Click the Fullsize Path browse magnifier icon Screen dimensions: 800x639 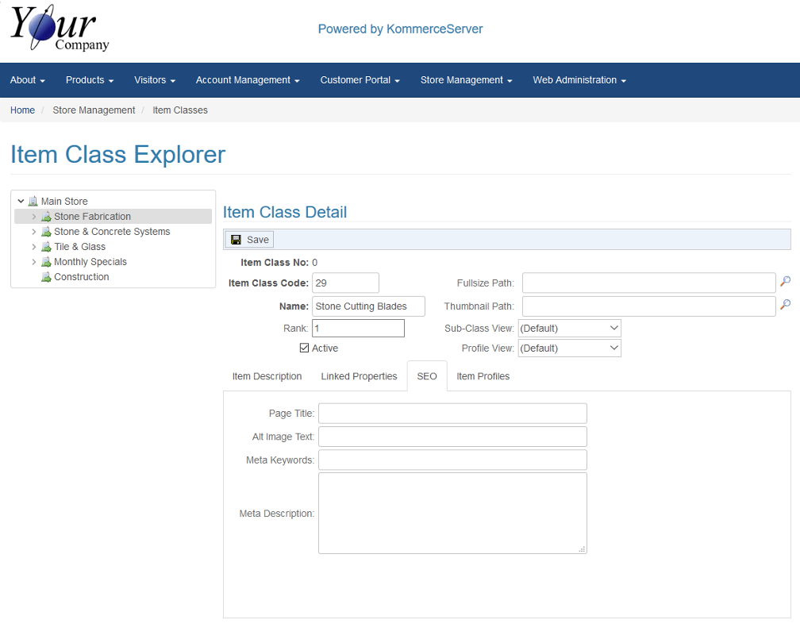tap(785, 282)
